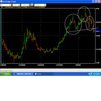The width and height of the screenshot is (101, 101).
Task: Click the 12/23/2008 date axis label
Action: point(40,65)
